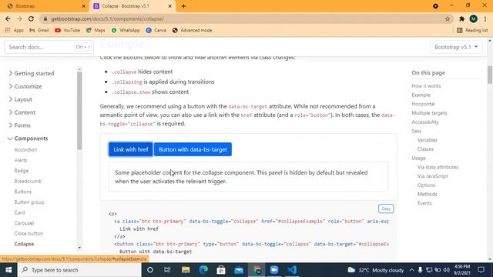The width and height of the screenshot is (493, 277).
Task: Open the Windows Start menu
Action: point(8,270)
